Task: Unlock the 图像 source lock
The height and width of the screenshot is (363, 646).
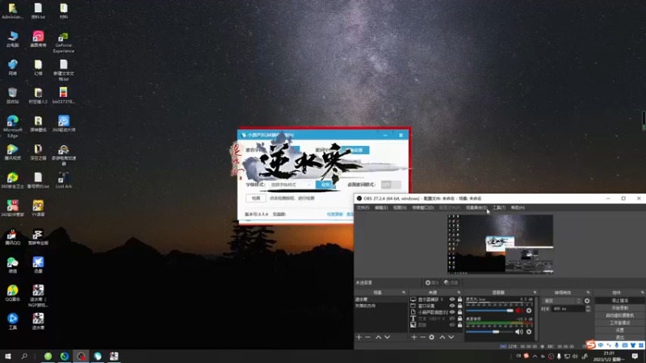Action: click(x=459, y=325)
